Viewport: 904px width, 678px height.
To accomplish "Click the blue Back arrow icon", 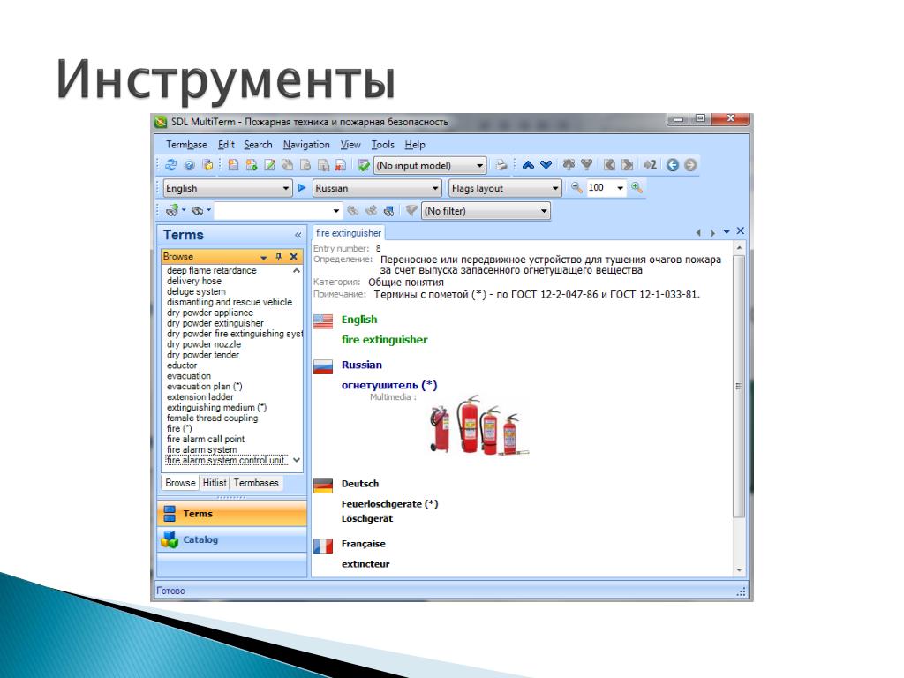I will (672, 165).
